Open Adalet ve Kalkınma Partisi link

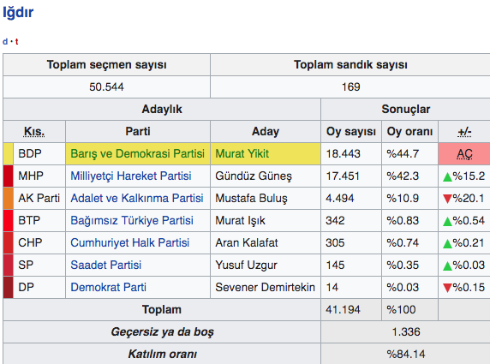[137, 198]
